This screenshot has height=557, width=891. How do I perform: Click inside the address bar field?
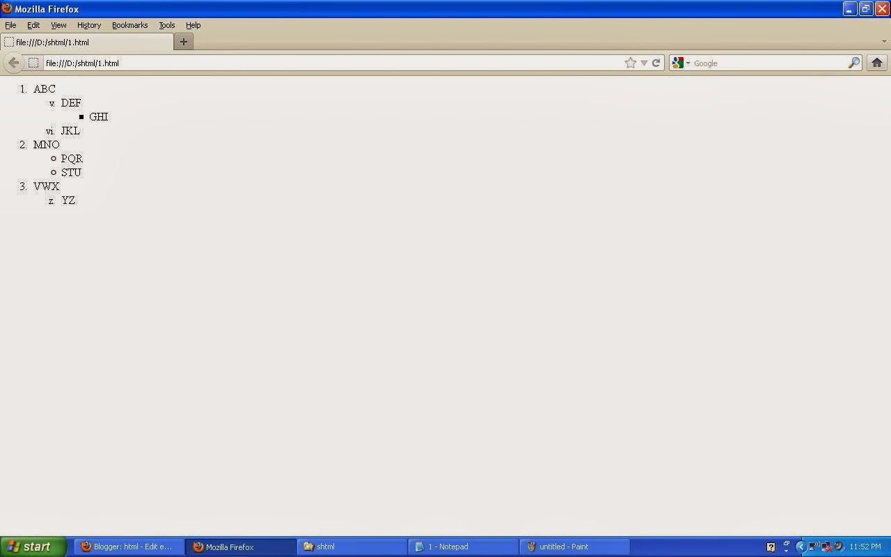278,63
